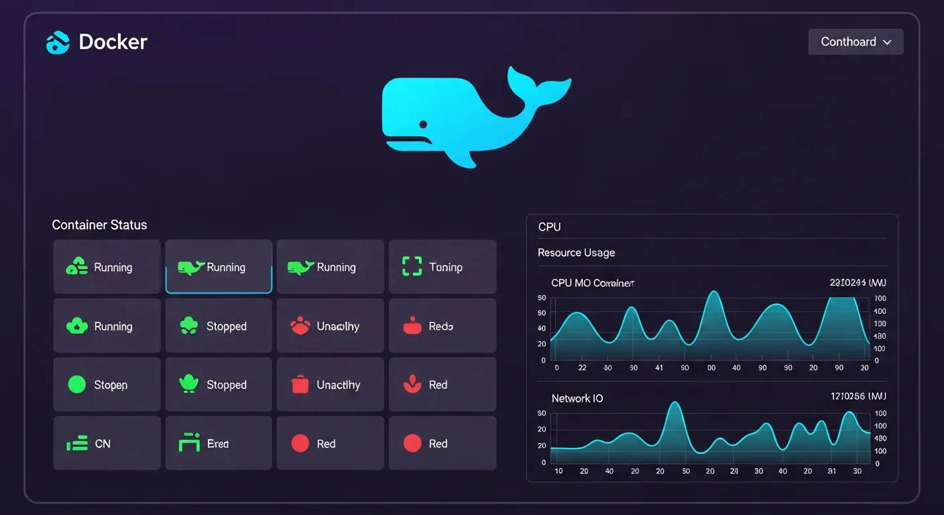Toggle the green status dot labeled Stopen
944x515 pixels.
pos(76,384)
